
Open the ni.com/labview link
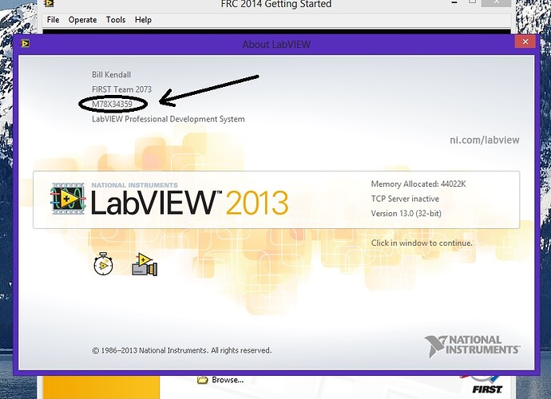[484, 140]
